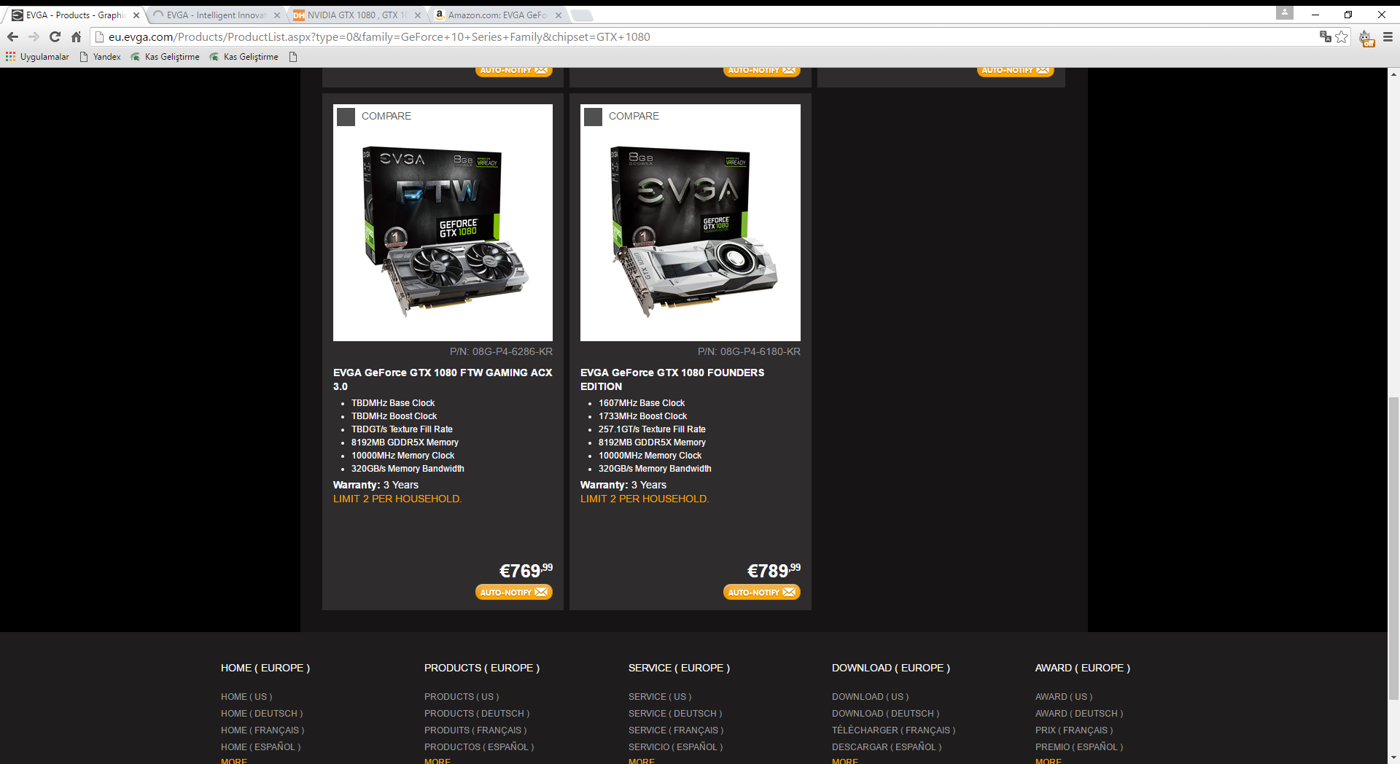
Task: Click the extension icon with OFF badge
Action: pyautogui.click(x=1366, y=38)
